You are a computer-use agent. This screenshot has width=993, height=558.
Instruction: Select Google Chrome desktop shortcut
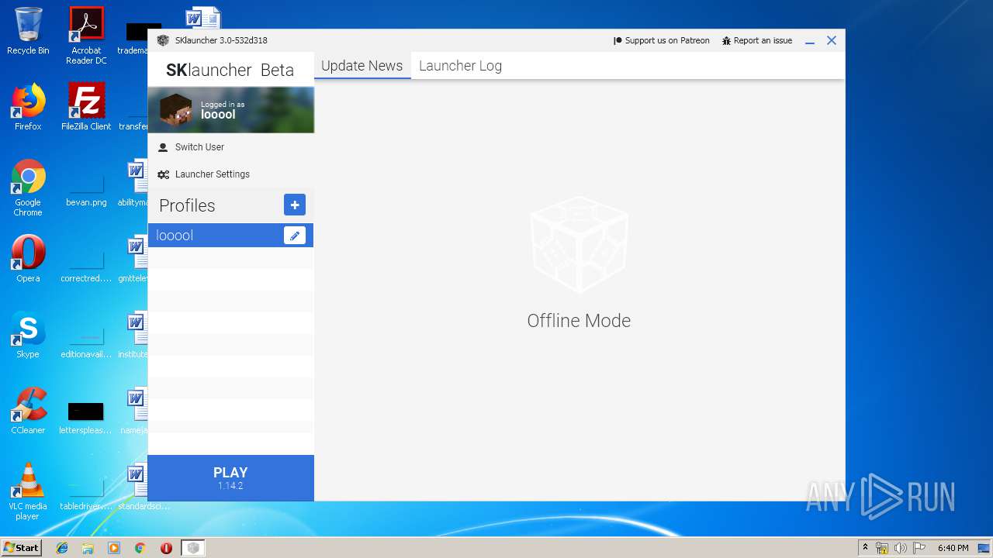tap(28, 188)
